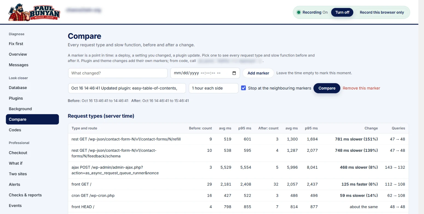Click the dark Compare button
The image size is (424, 214).
(327, 88)
